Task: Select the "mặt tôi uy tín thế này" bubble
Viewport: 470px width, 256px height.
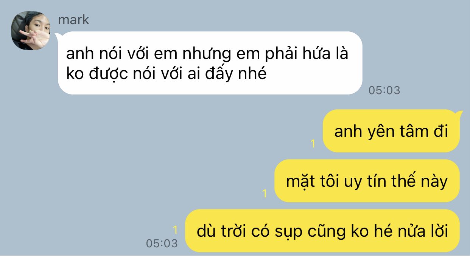Action: pyautogui.click(x=367, y=181)
